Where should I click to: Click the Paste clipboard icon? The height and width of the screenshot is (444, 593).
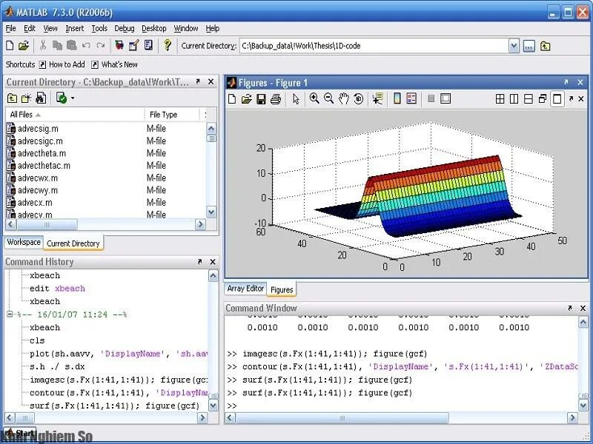(x=71, y=46)
